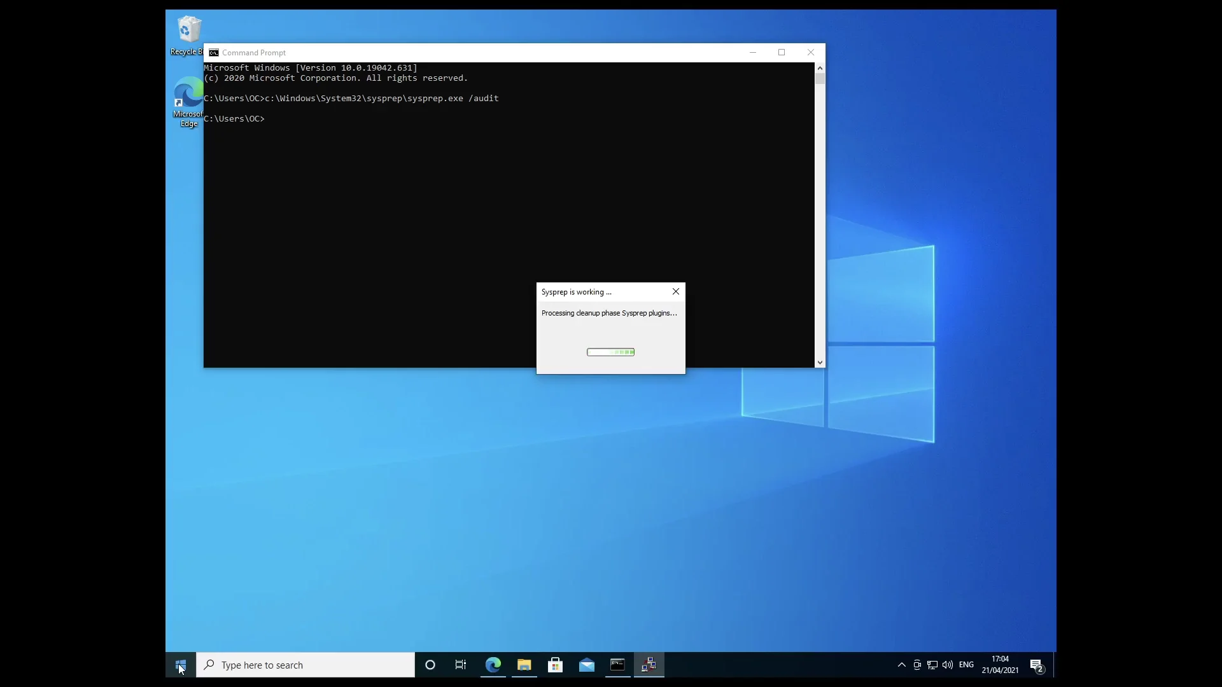
Task: Click the sysprep.exe /audit command line
Action: tap(351, 99)
